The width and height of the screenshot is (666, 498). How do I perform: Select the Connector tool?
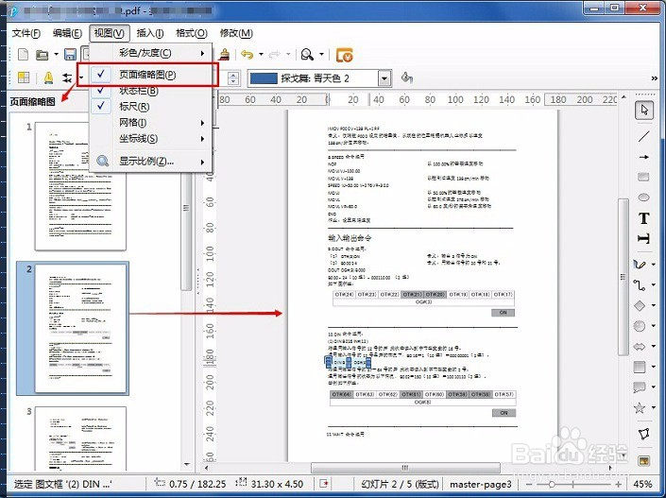[640, 284]
